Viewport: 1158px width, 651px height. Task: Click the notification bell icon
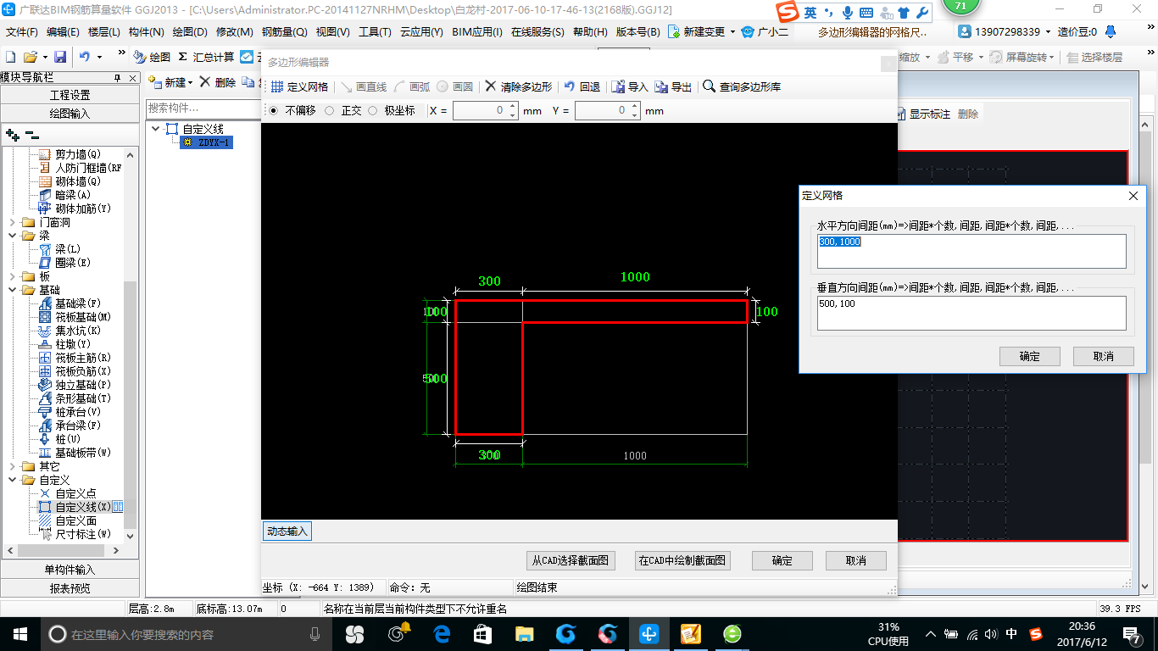pyautogui.click(x=1111, y=31)
